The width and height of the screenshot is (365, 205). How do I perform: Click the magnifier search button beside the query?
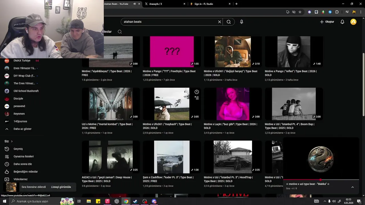(229, 22)
